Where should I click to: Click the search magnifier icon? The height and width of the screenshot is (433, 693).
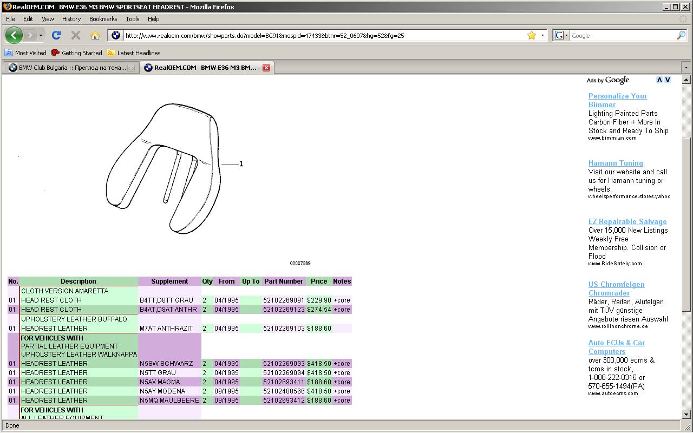pos(681,35)
